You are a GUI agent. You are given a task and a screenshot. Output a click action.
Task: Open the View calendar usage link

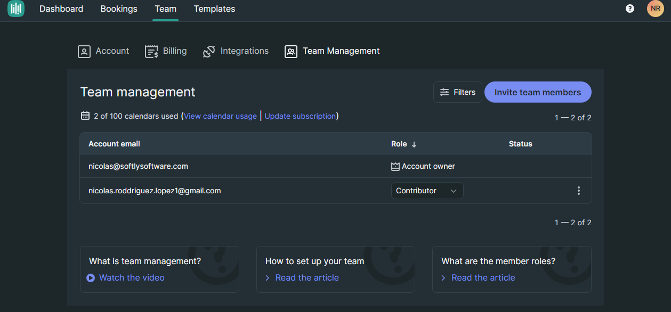221,116
